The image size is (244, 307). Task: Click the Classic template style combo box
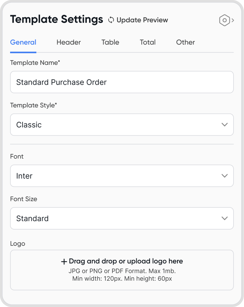114,125
